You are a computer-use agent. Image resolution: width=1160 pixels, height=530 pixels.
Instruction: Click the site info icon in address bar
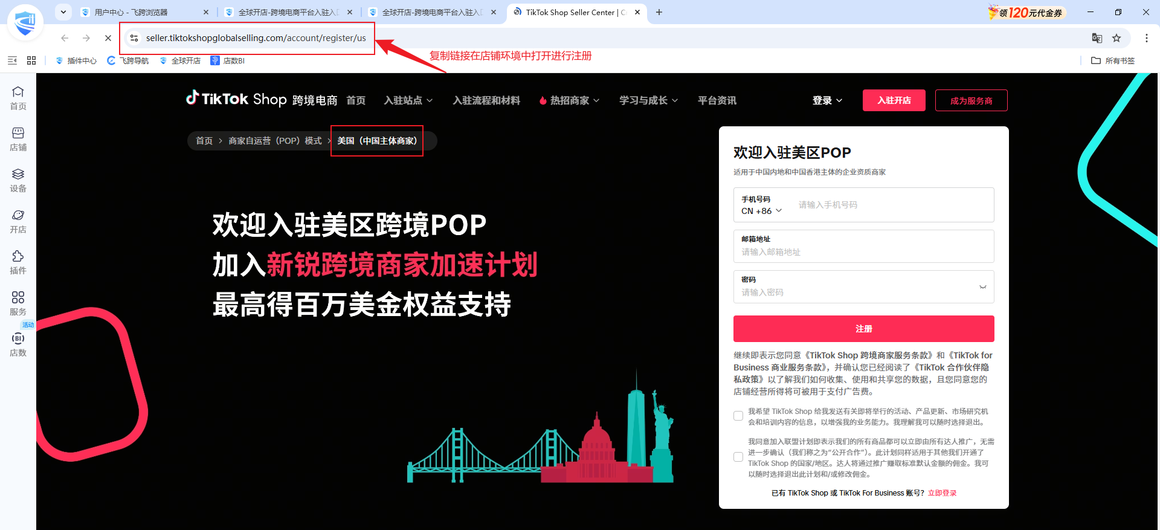pyautogui.click(x=134, y=38)
